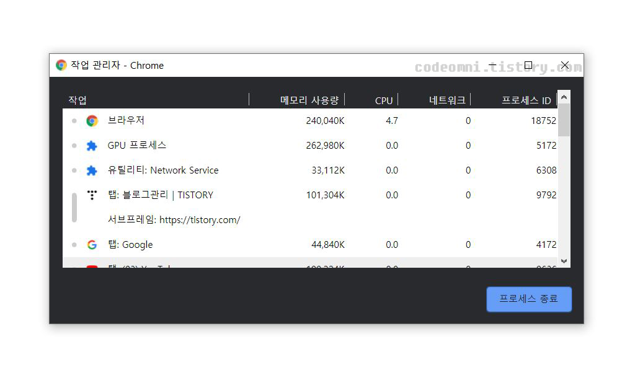Image resolution: width=635 pixels, height=383 pixels.
Task: Select the 브라우저 task row
Action: coord(310,121)
